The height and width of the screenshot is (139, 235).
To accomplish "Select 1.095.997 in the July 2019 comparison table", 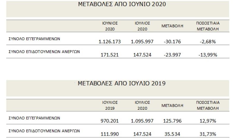I will tap(142, 121).
